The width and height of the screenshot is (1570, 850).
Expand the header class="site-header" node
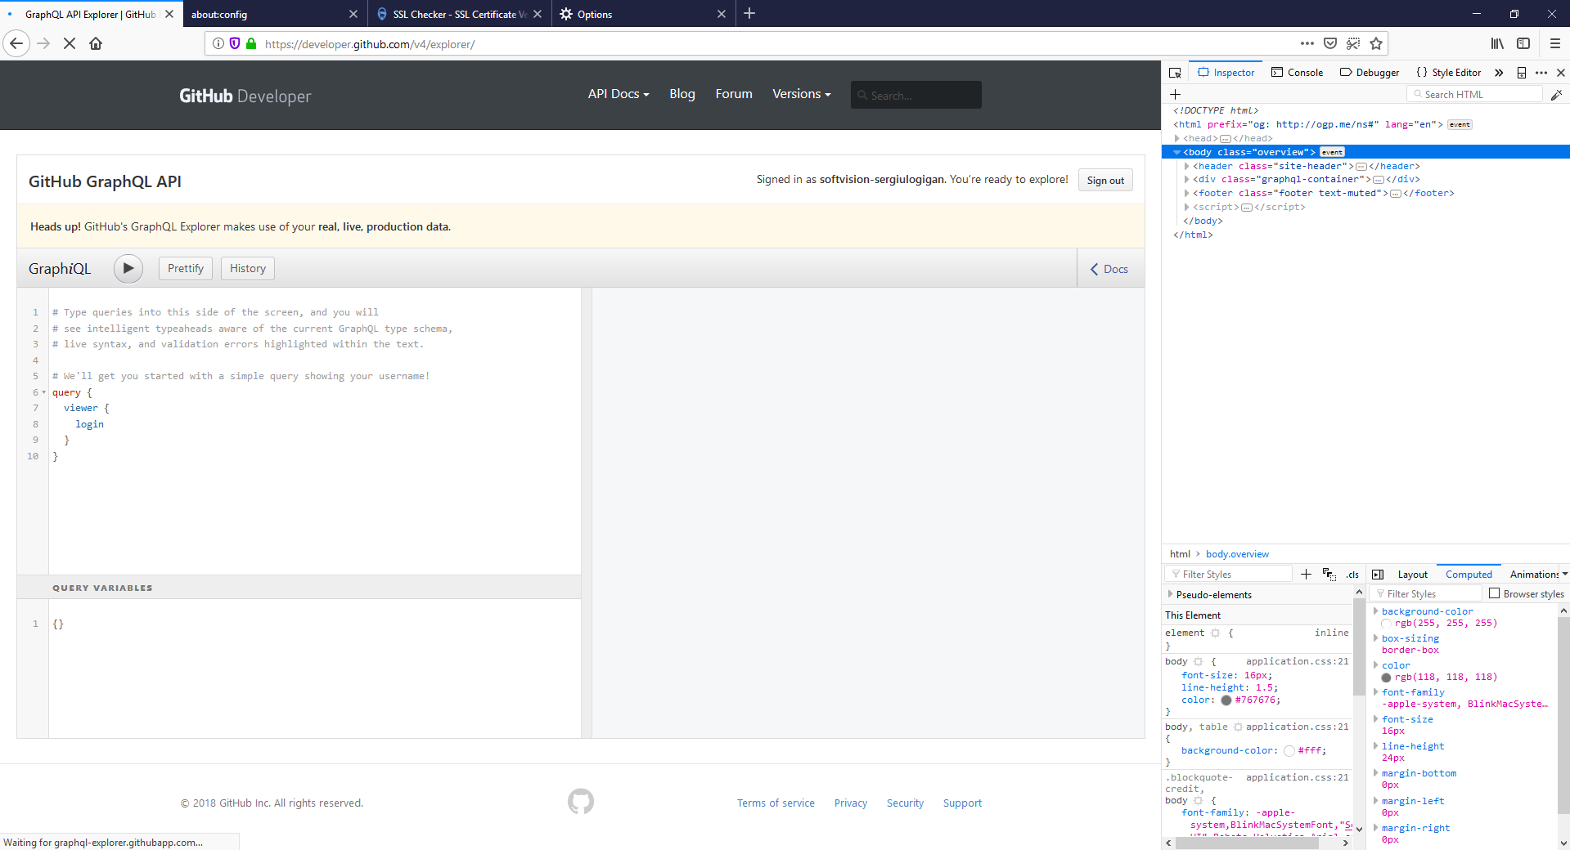click(1186, 166)
